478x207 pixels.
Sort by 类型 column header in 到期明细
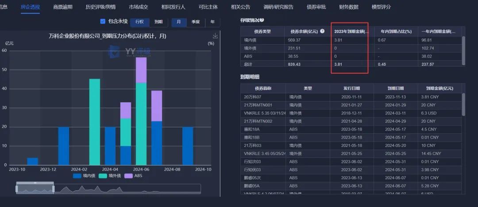pos(308,88)
